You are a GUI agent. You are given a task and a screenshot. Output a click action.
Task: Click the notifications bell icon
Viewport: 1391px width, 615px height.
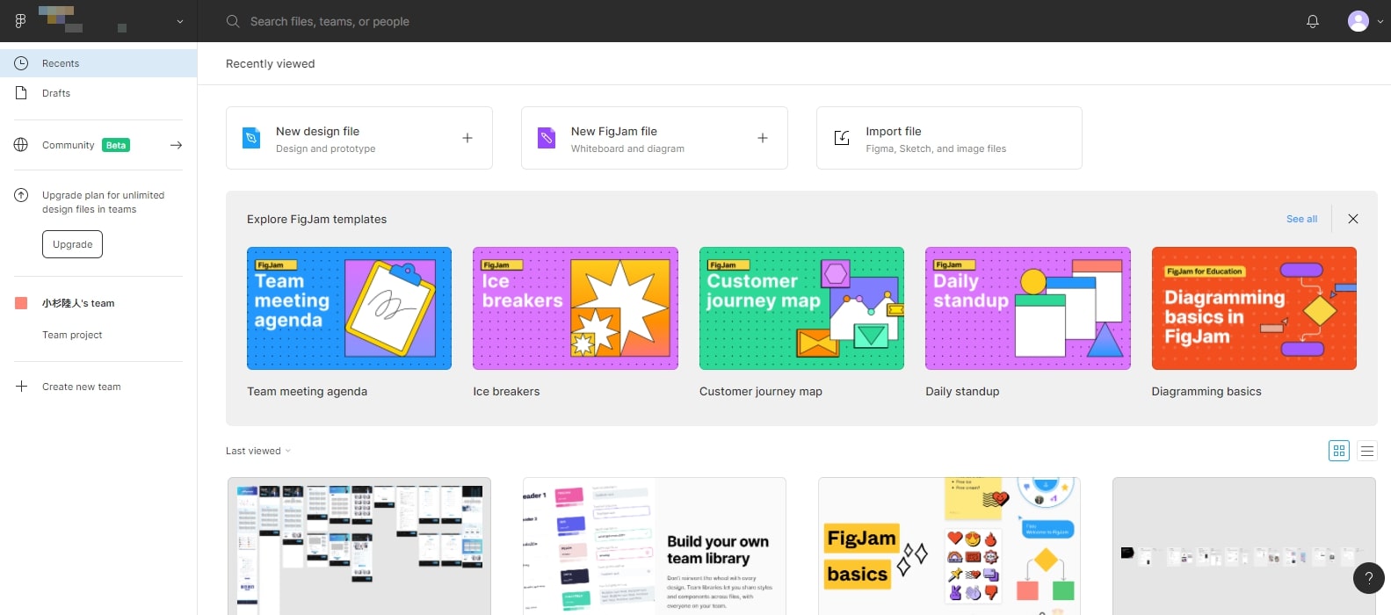pos(1312,21)
